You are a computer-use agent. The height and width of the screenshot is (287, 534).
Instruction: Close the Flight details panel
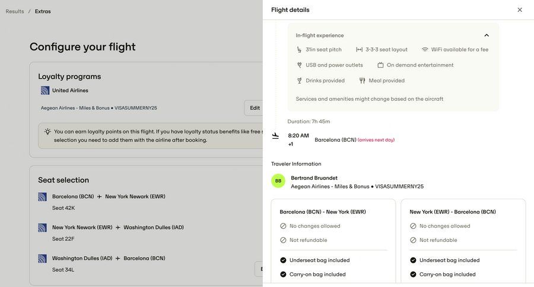tap(520, 10)
